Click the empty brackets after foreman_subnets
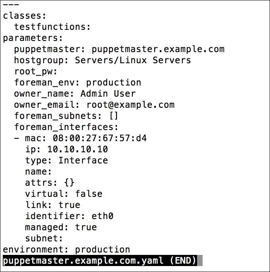Screen dimensions: 270x272 tap(113, 116)
